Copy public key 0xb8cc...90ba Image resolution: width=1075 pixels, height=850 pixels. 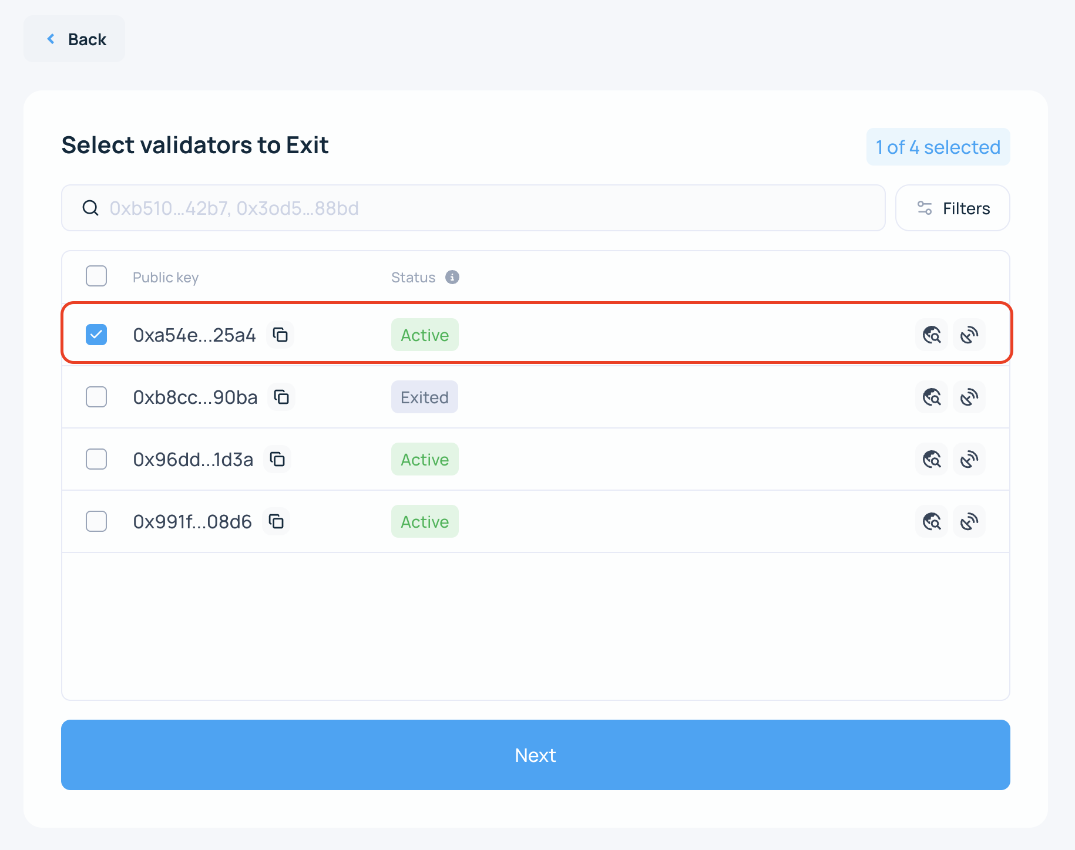click(x=282, y=397)
